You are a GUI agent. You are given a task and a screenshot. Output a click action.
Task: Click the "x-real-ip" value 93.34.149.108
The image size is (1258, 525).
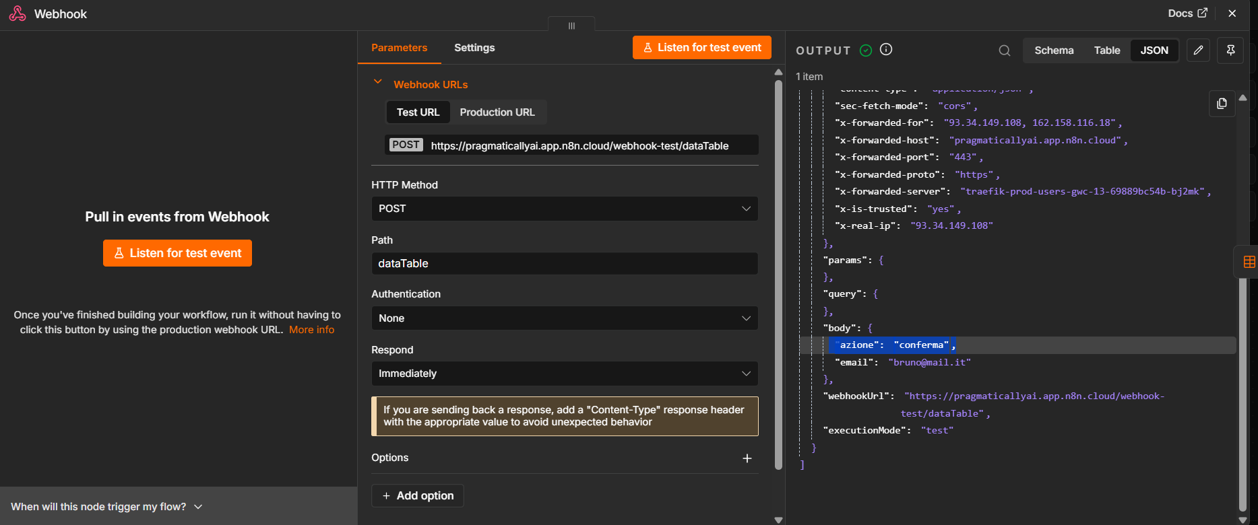pos(951,225)
